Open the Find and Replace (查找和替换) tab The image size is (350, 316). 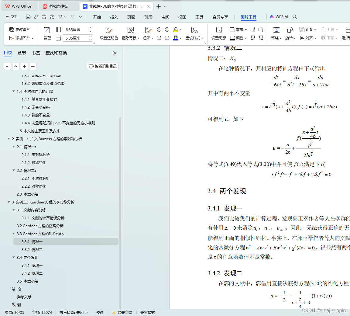pyautogui.click(x=56, y=53)
